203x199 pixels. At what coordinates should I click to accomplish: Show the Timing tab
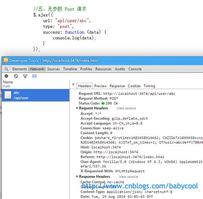(x=149, y=86)
